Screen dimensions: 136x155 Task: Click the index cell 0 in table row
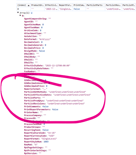[x=23, y=9]
